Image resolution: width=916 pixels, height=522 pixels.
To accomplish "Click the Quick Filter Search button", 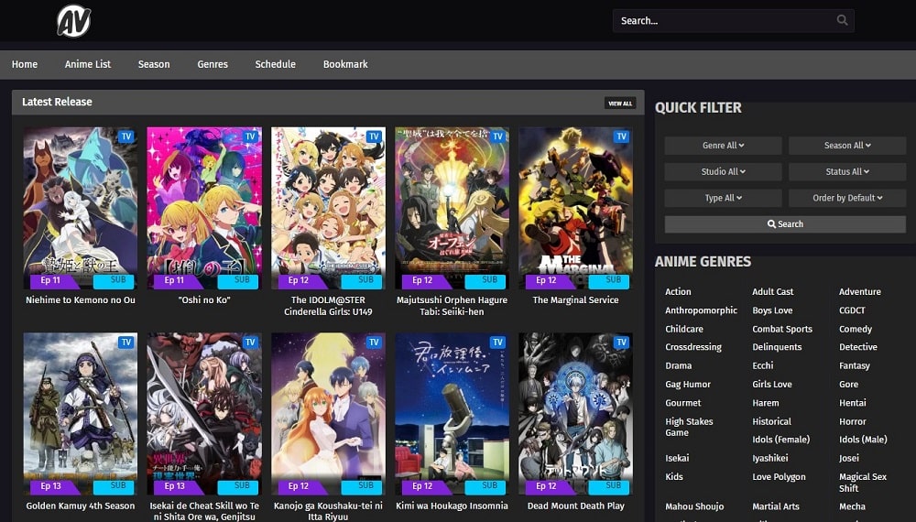I will [785, 224].
